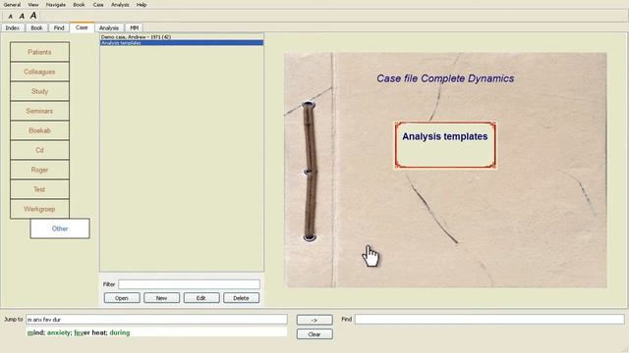
Task: Click the Open button
Action: [122, 298]
